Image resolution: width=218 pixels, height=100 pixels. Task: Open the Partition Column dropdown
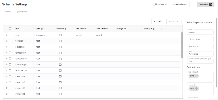pos(200,61)
